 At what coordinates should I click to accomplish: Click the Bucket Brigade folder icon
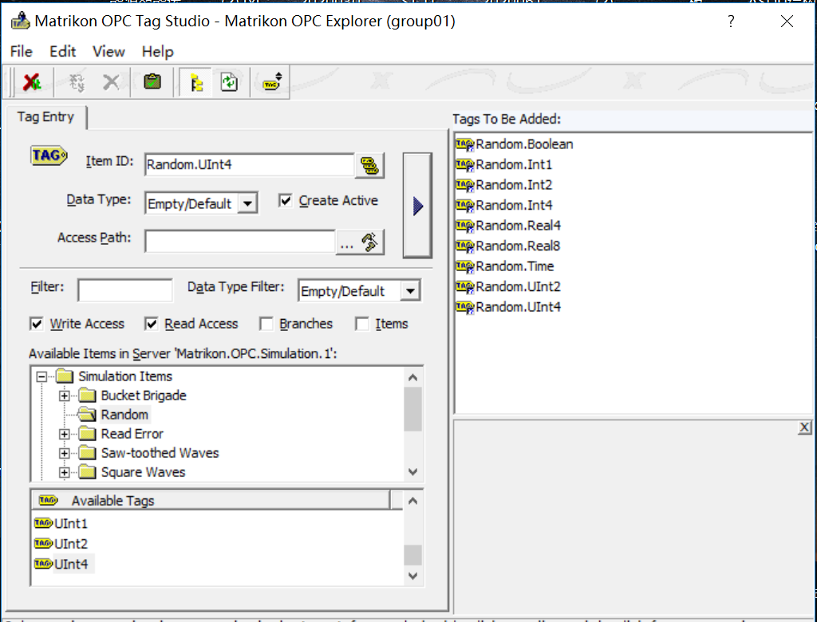87,396
